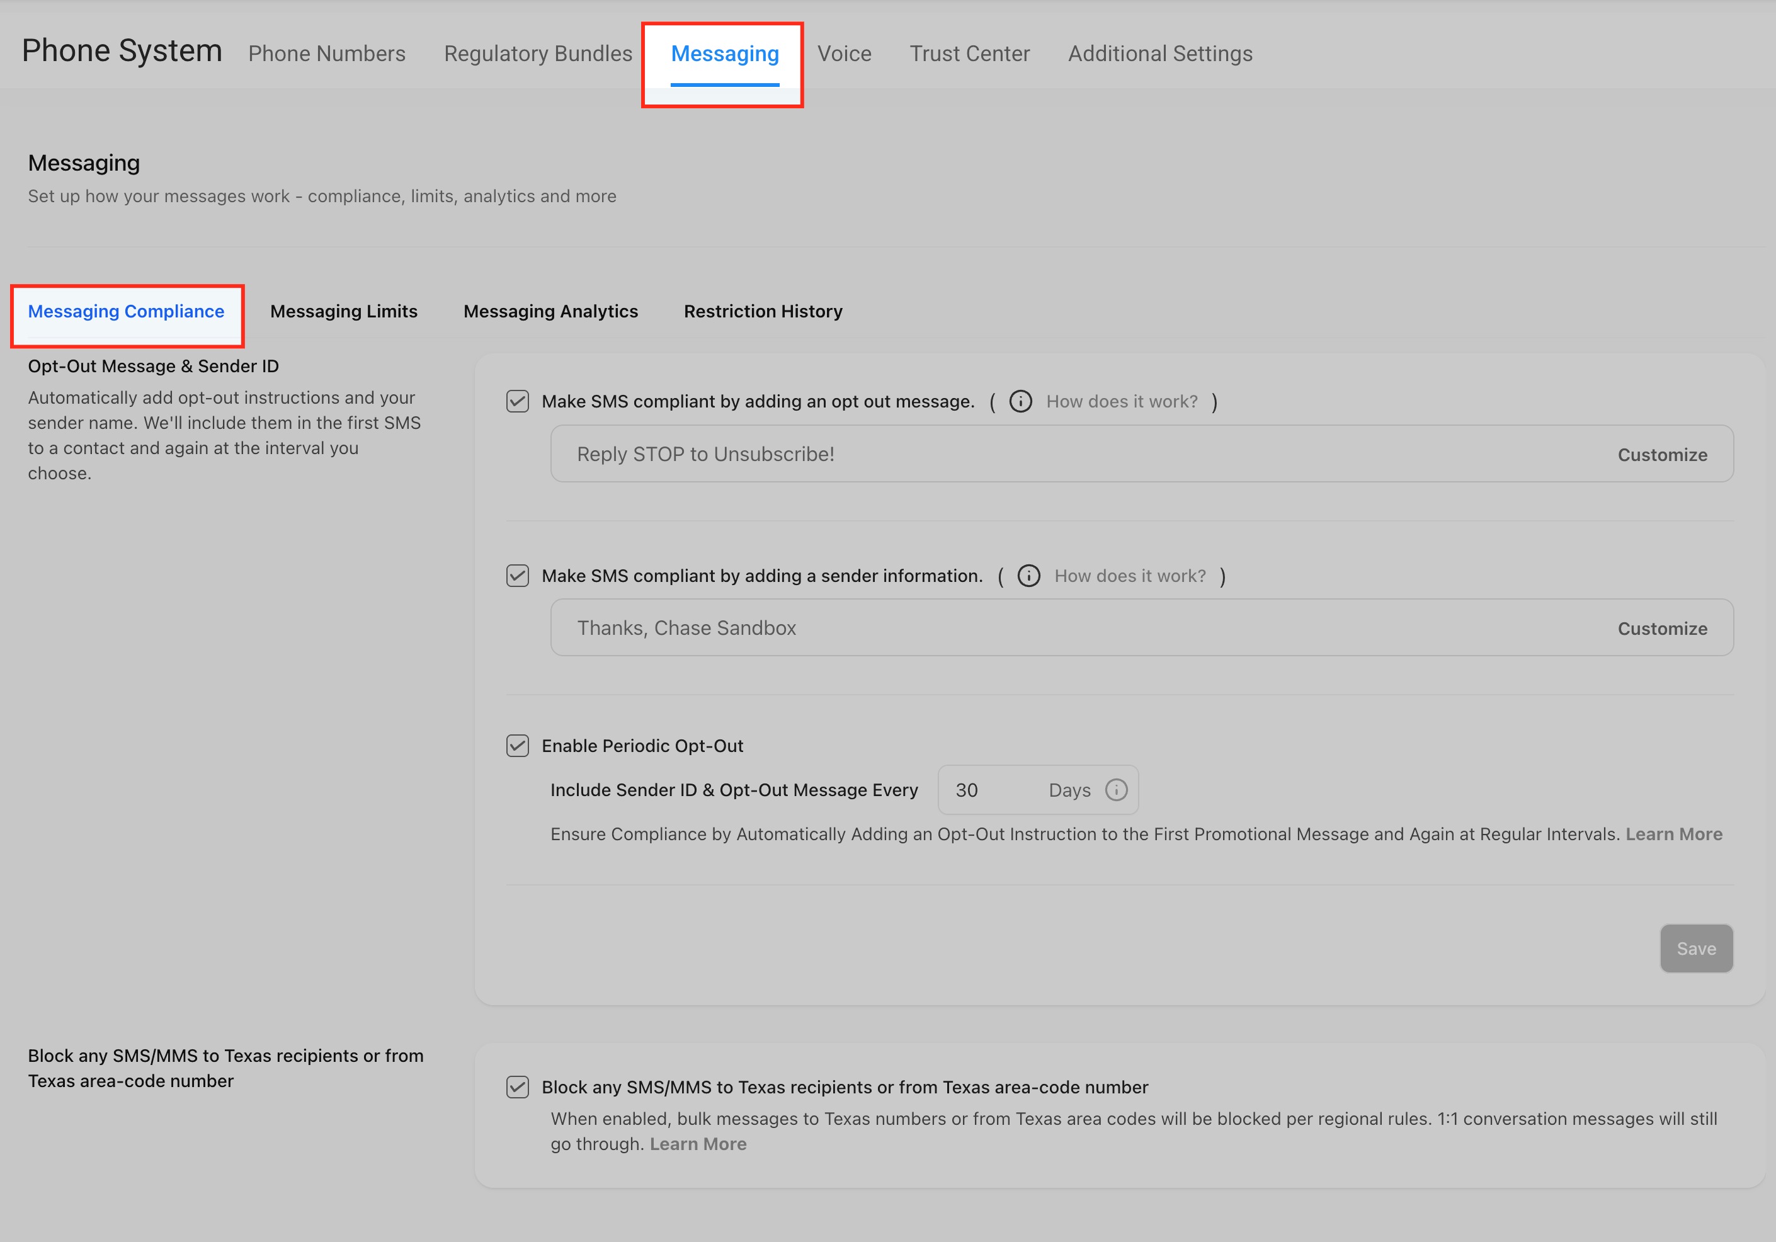Click info icon in the Days field

coord(1115,790)
